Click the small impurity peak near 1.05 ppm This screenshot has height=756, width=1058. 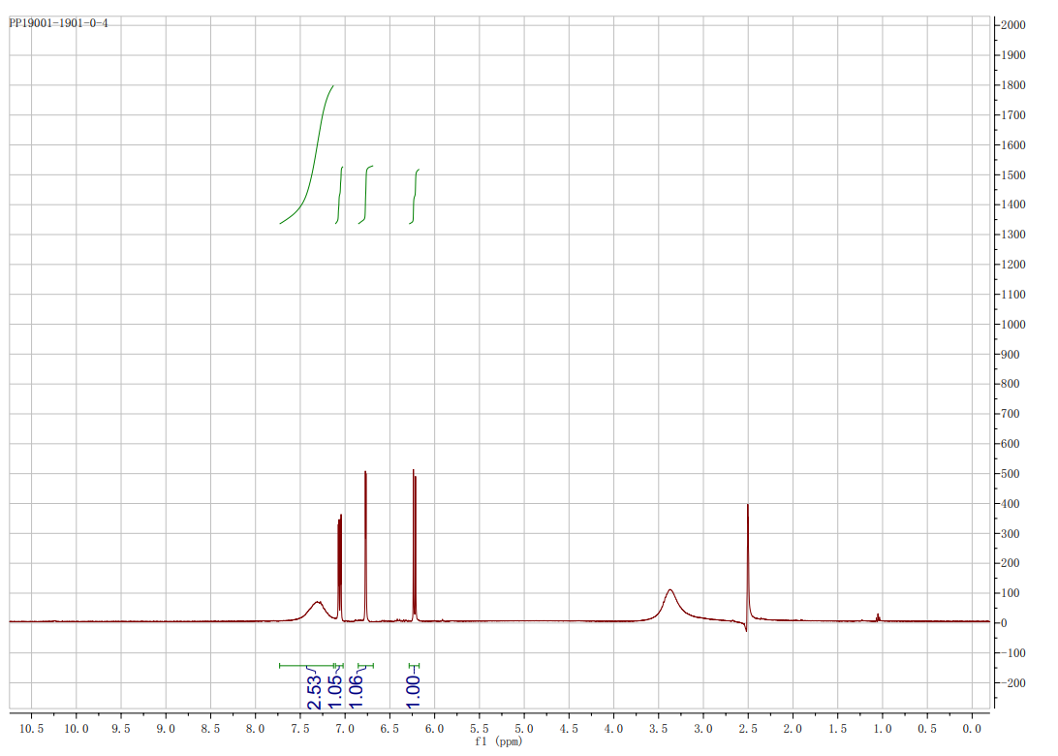(x=878, y=616)
